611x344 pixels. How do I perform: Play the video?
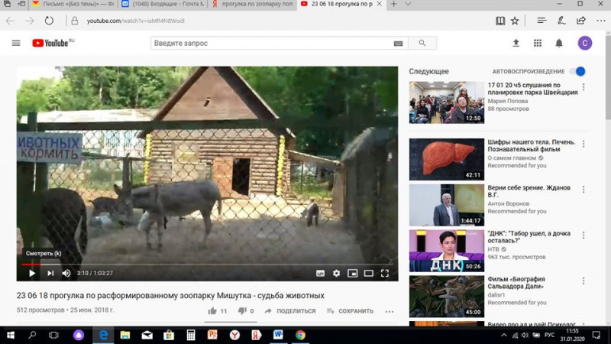coord(32,273)
